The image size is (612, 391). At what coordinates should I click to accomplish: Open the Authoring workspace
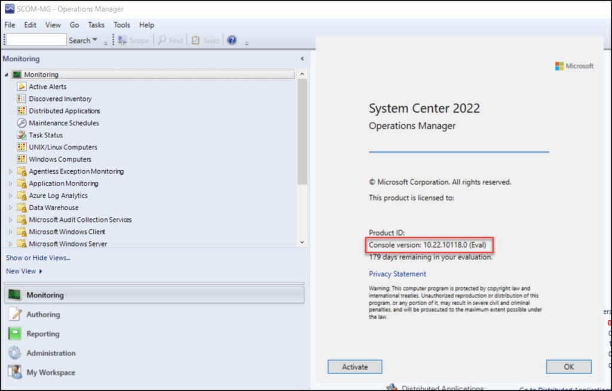tap(154, 314)
